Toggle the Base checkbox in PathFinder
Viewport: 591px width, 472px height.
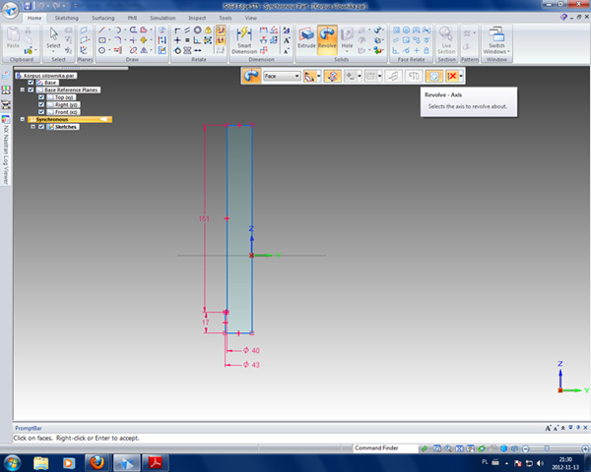click(x=31, y=83)
